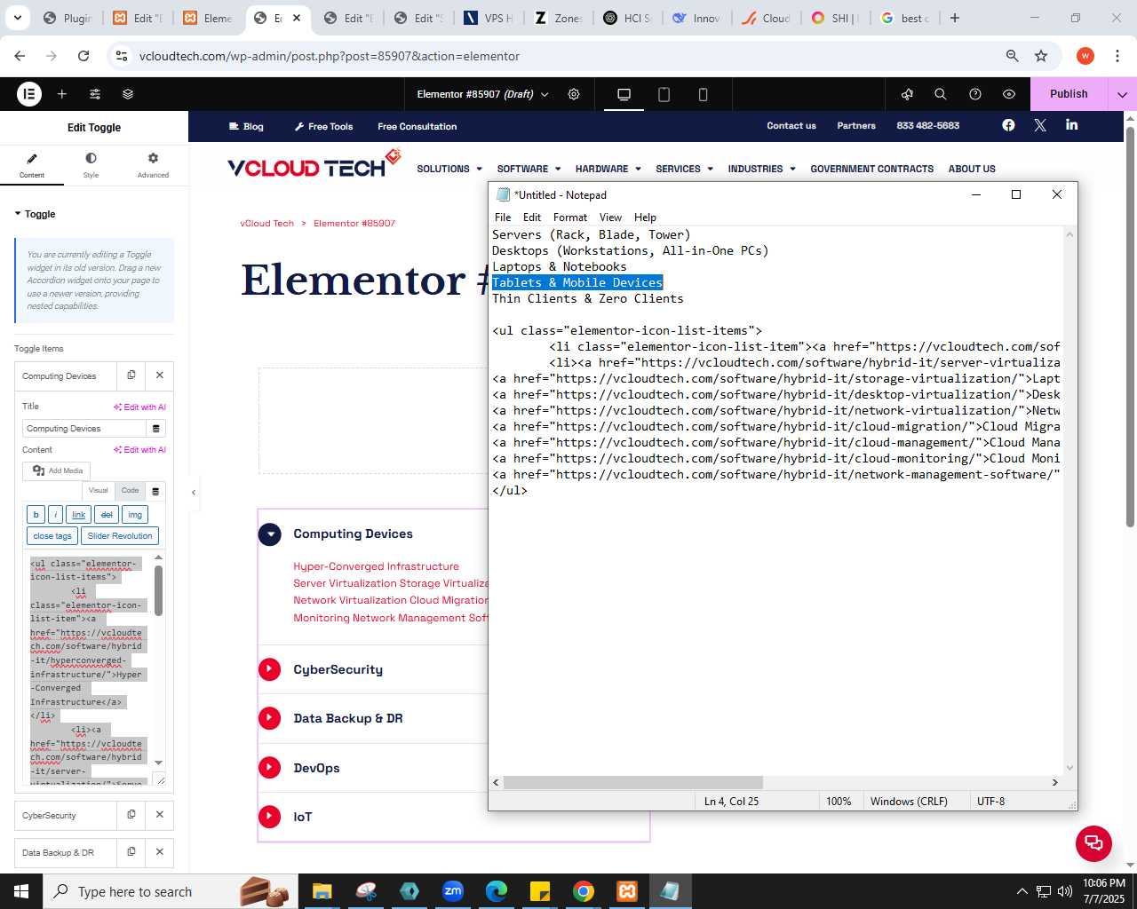Open the Elementor logo menu
This screenshot has width=1137, height=909.
[x=29, y=94]
